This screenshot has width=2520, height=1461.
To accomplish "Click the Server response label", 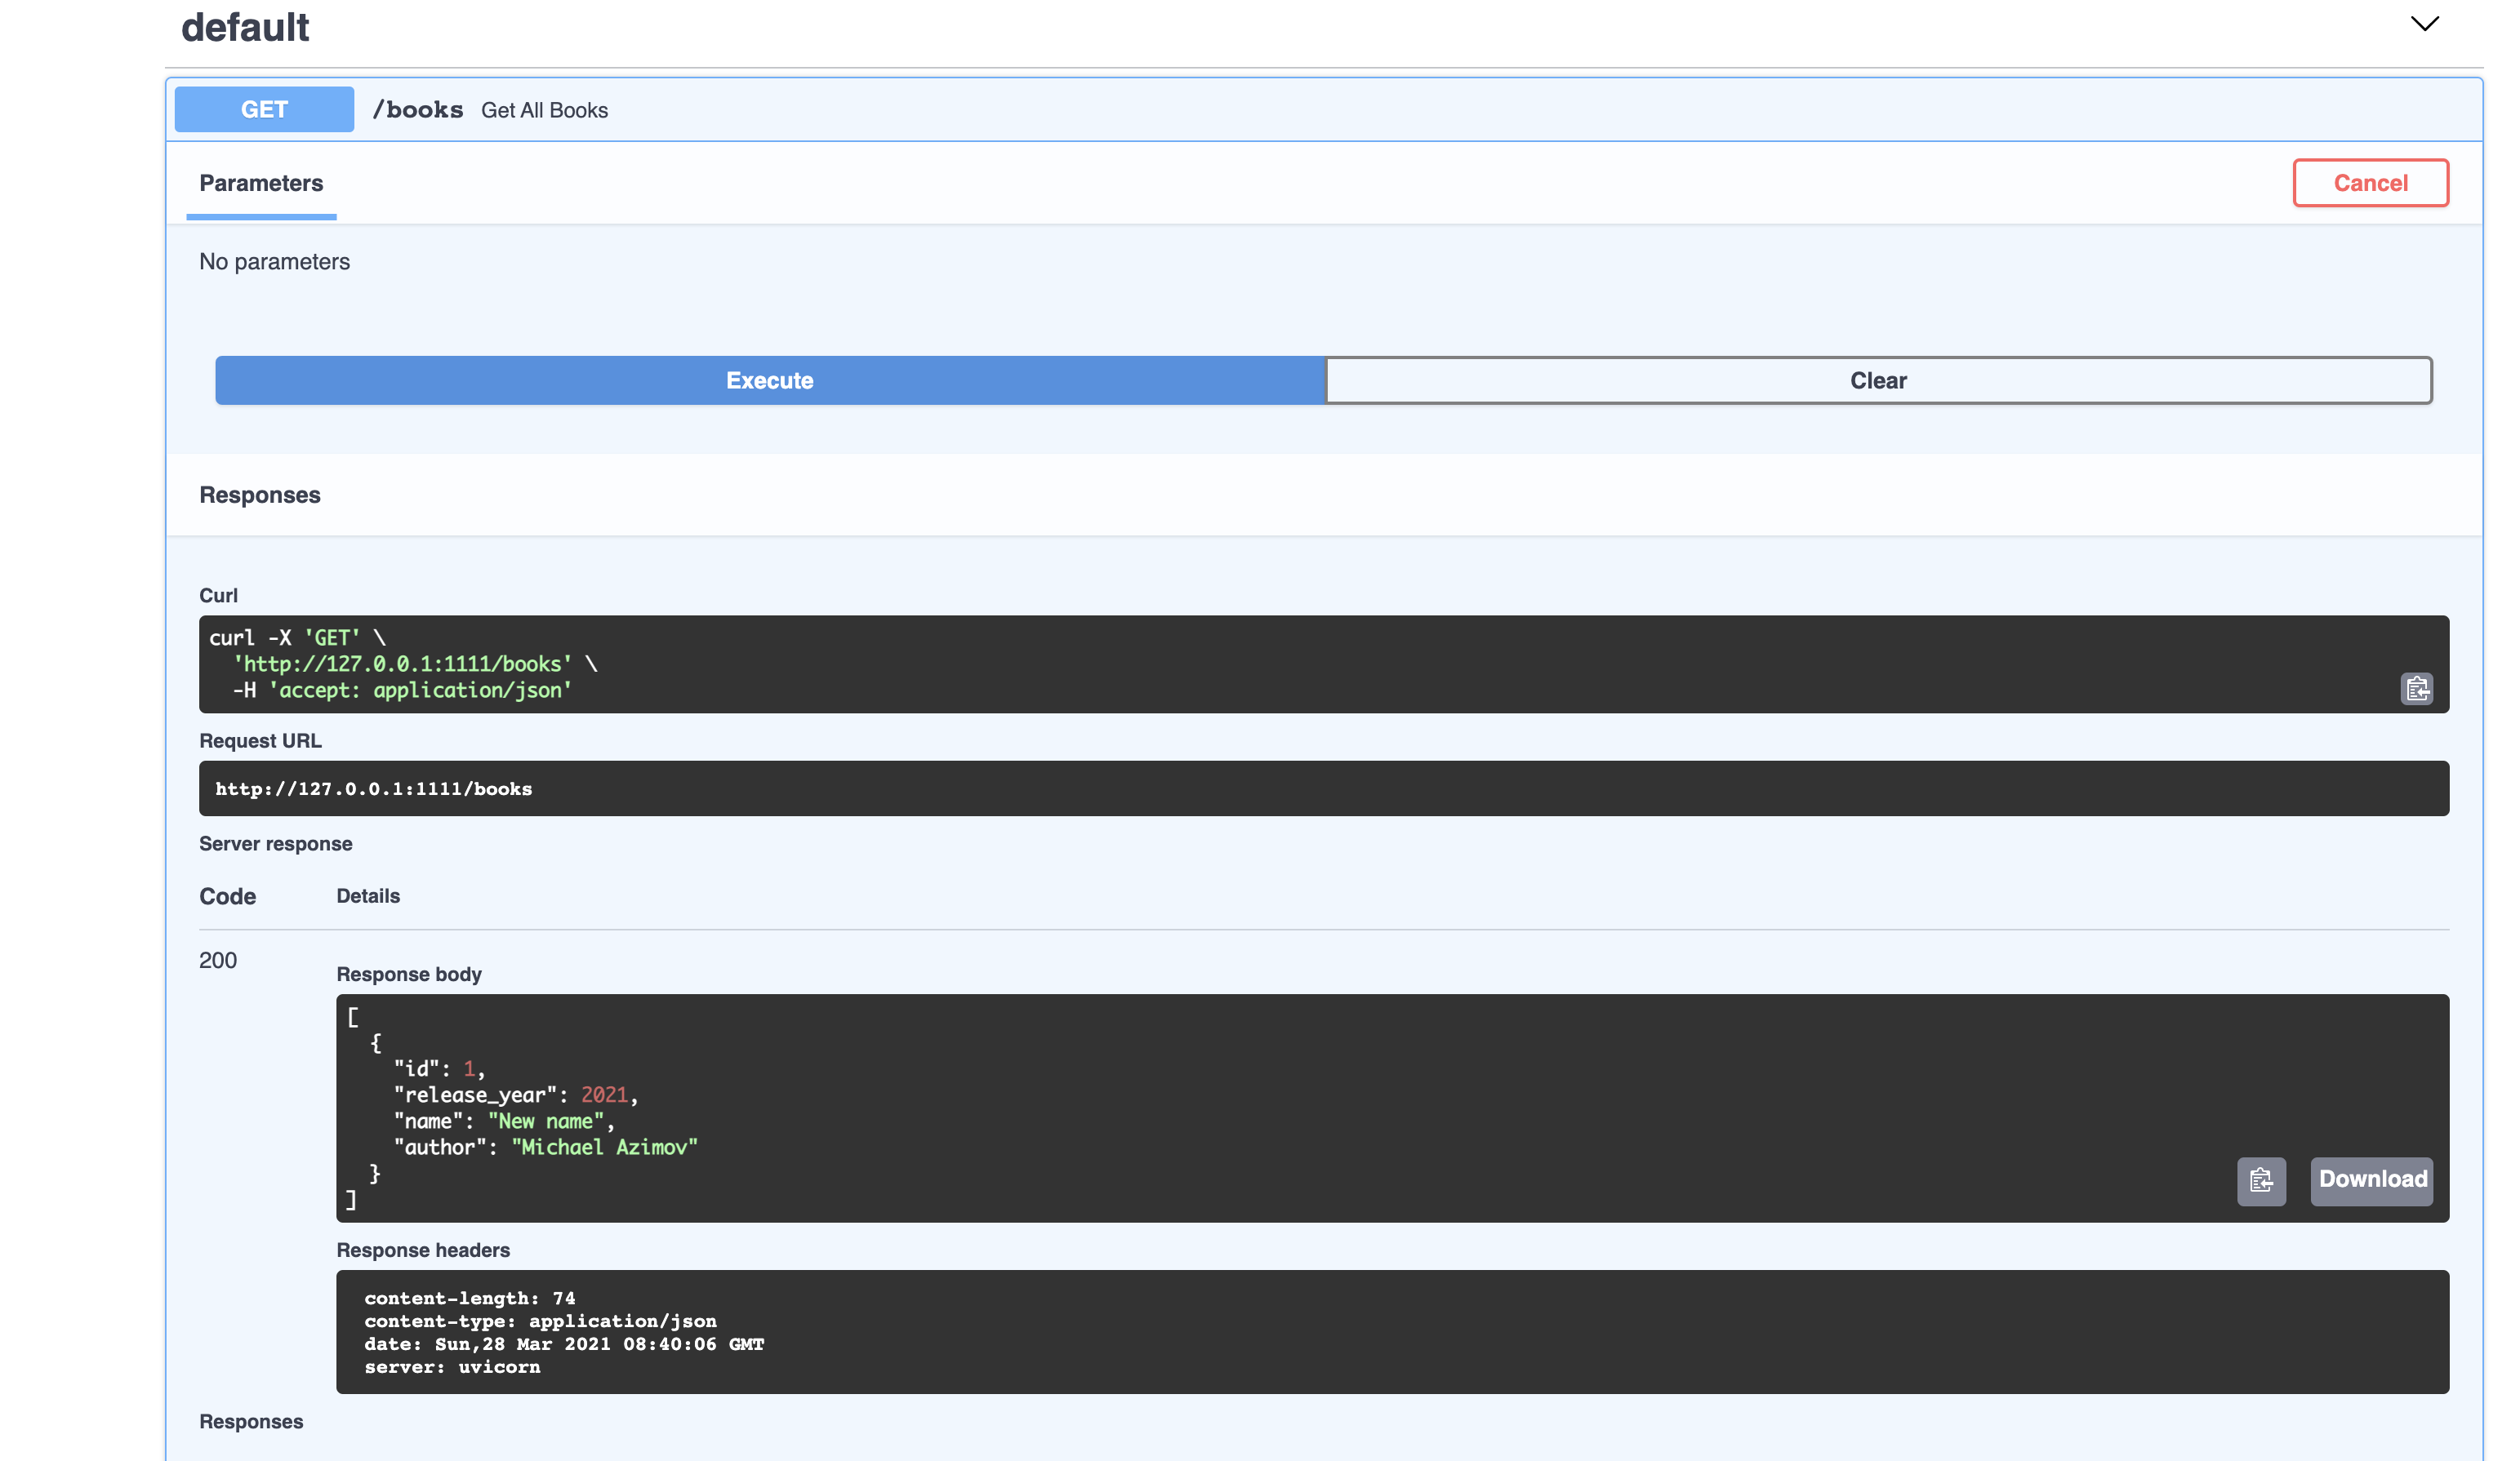I will point(276,843).
